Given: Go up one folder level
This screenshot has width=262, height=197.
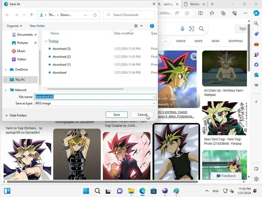Looking at the screenshot, I should 31,15.
